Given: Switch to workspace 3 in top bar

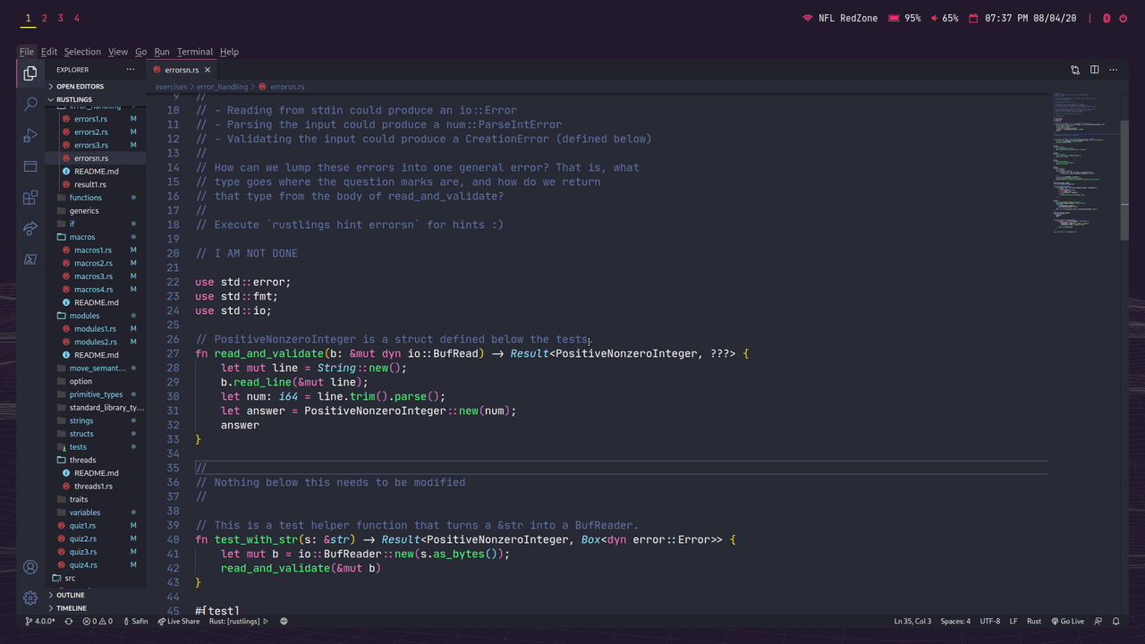Looking at the screenshot, I should pyautogui.click(x=60, y=18).
